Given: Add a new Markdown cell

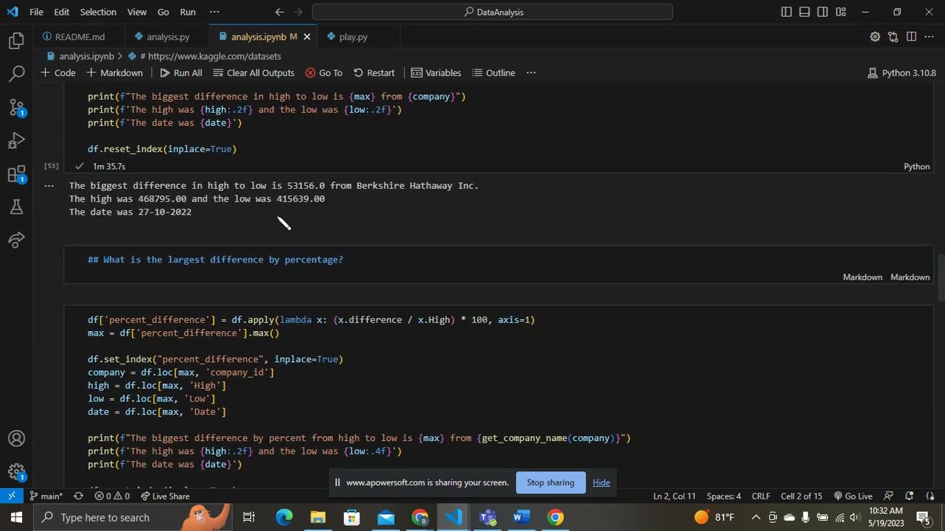Looking at the screenshot, I should coord(114,72).
